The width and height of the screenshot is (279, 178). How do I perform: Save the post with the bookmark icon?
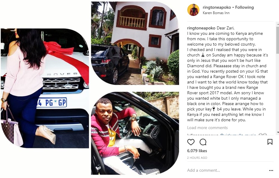point(270,142)
